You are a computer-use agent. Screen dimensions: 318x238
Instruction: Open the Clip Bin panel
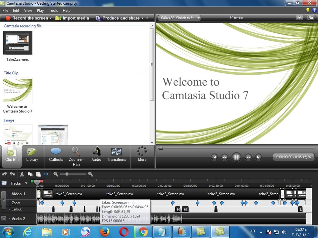(x=12, y=156)
